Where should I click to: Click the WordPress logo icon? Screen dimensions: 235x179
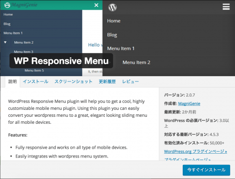[113, 7]
